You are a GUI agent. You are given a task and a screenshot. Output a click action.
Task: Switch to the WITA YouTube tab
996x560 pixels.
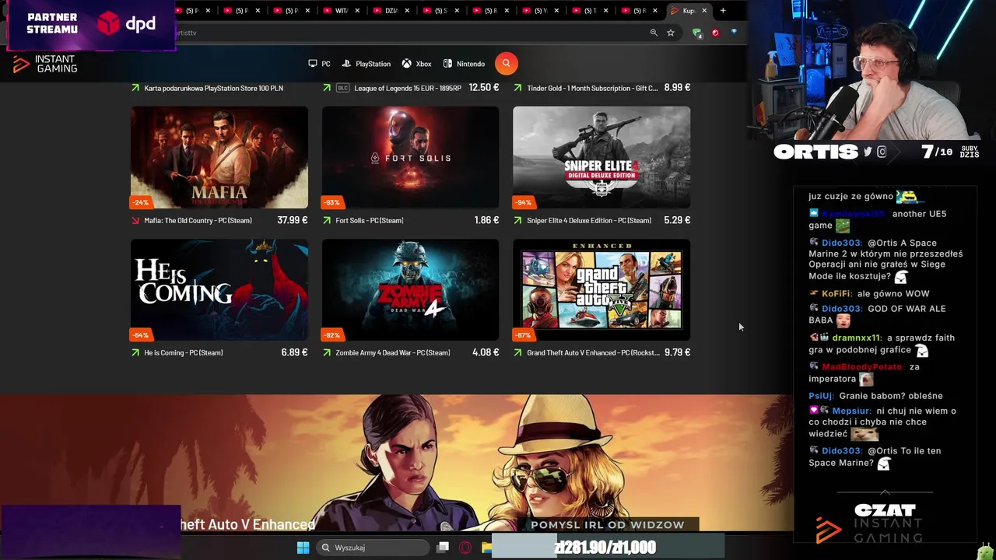tap(341, 11)
